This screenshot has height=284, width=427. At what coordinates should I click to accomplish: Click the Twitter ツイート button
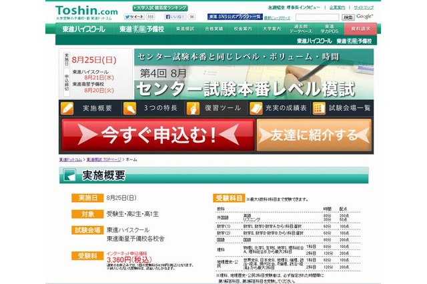134,17
